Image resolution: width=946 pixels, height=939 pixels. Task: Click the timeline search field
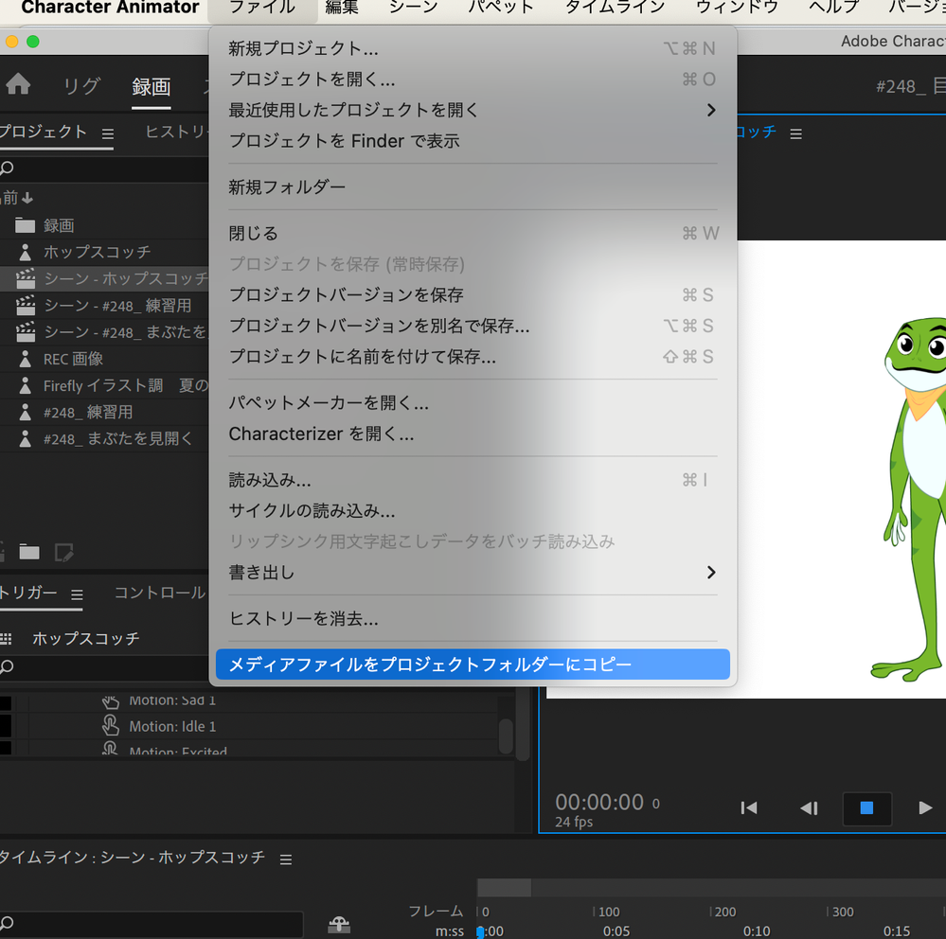(x=151, y=924)
